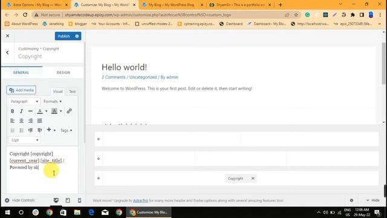This screenshot has width=387, height=218.
Task: Open the Formats dropdown
Action: coord(53,102)
